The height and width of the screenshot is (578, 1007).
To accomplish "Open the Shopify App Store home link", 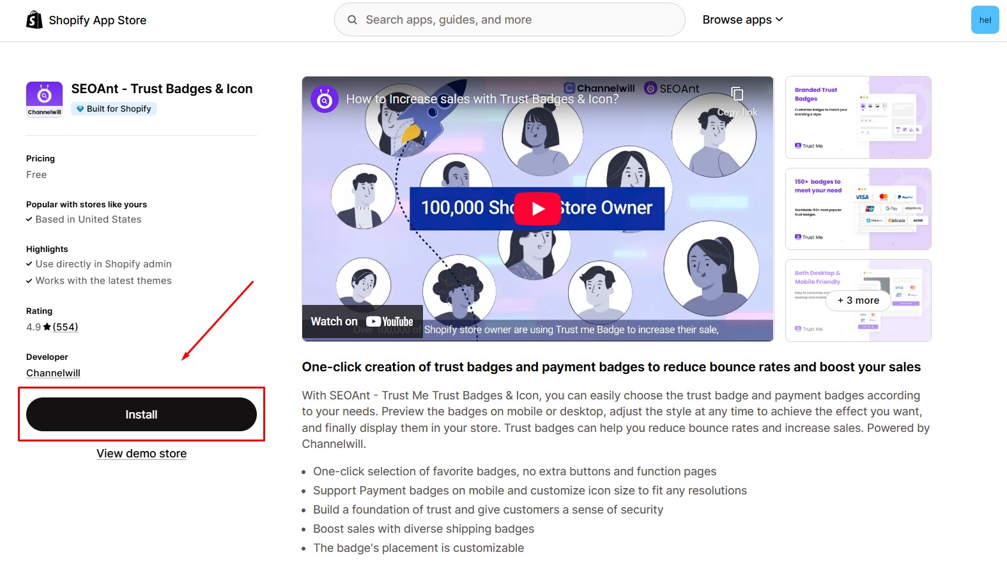I will coord(86,20).
